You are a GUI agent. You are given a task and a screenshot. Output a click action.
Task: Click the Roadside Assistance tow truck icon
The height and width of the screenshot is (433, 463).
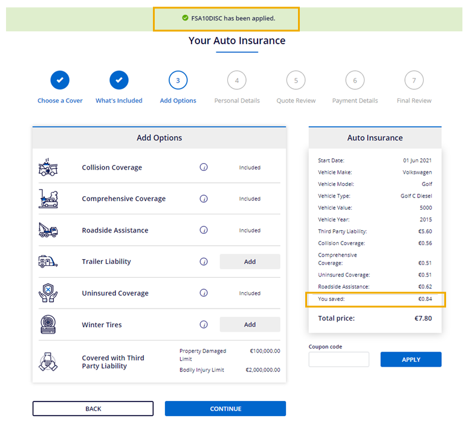pyautogui.click(x=48, y=230)
